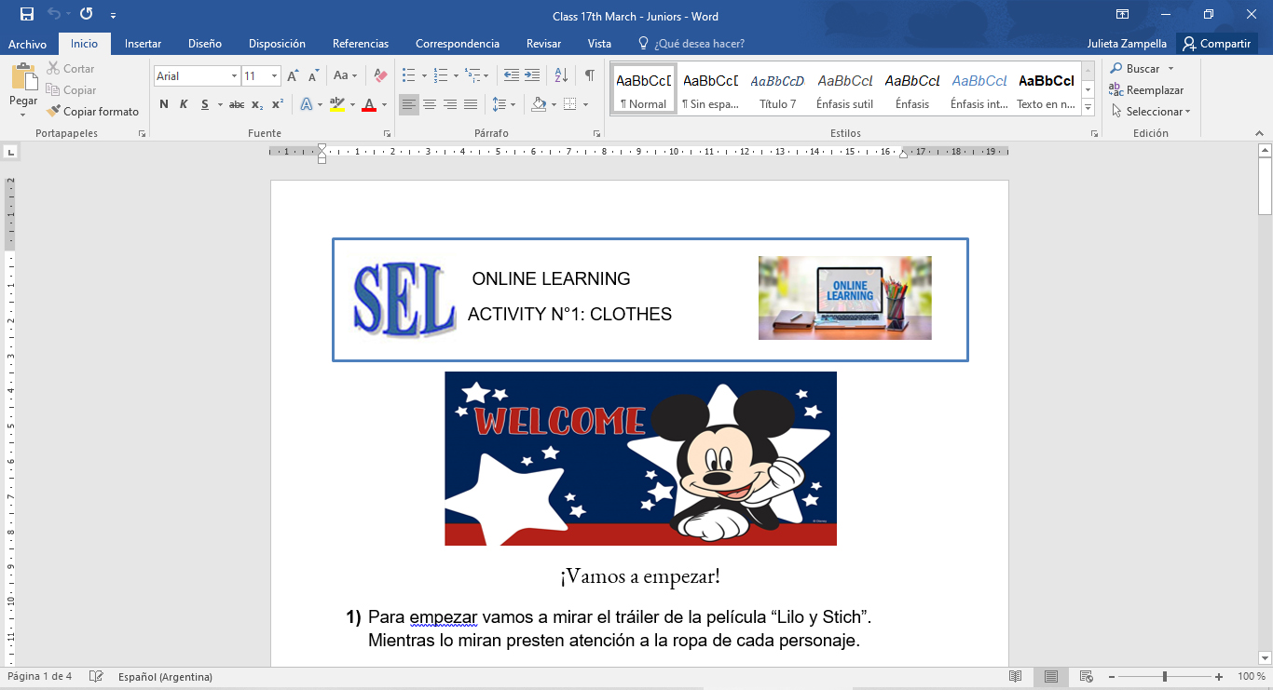Open the Fuente dialog launcher
This screenshot has height=690, width=1273.
pyautogui.click(x=387, y=134)
